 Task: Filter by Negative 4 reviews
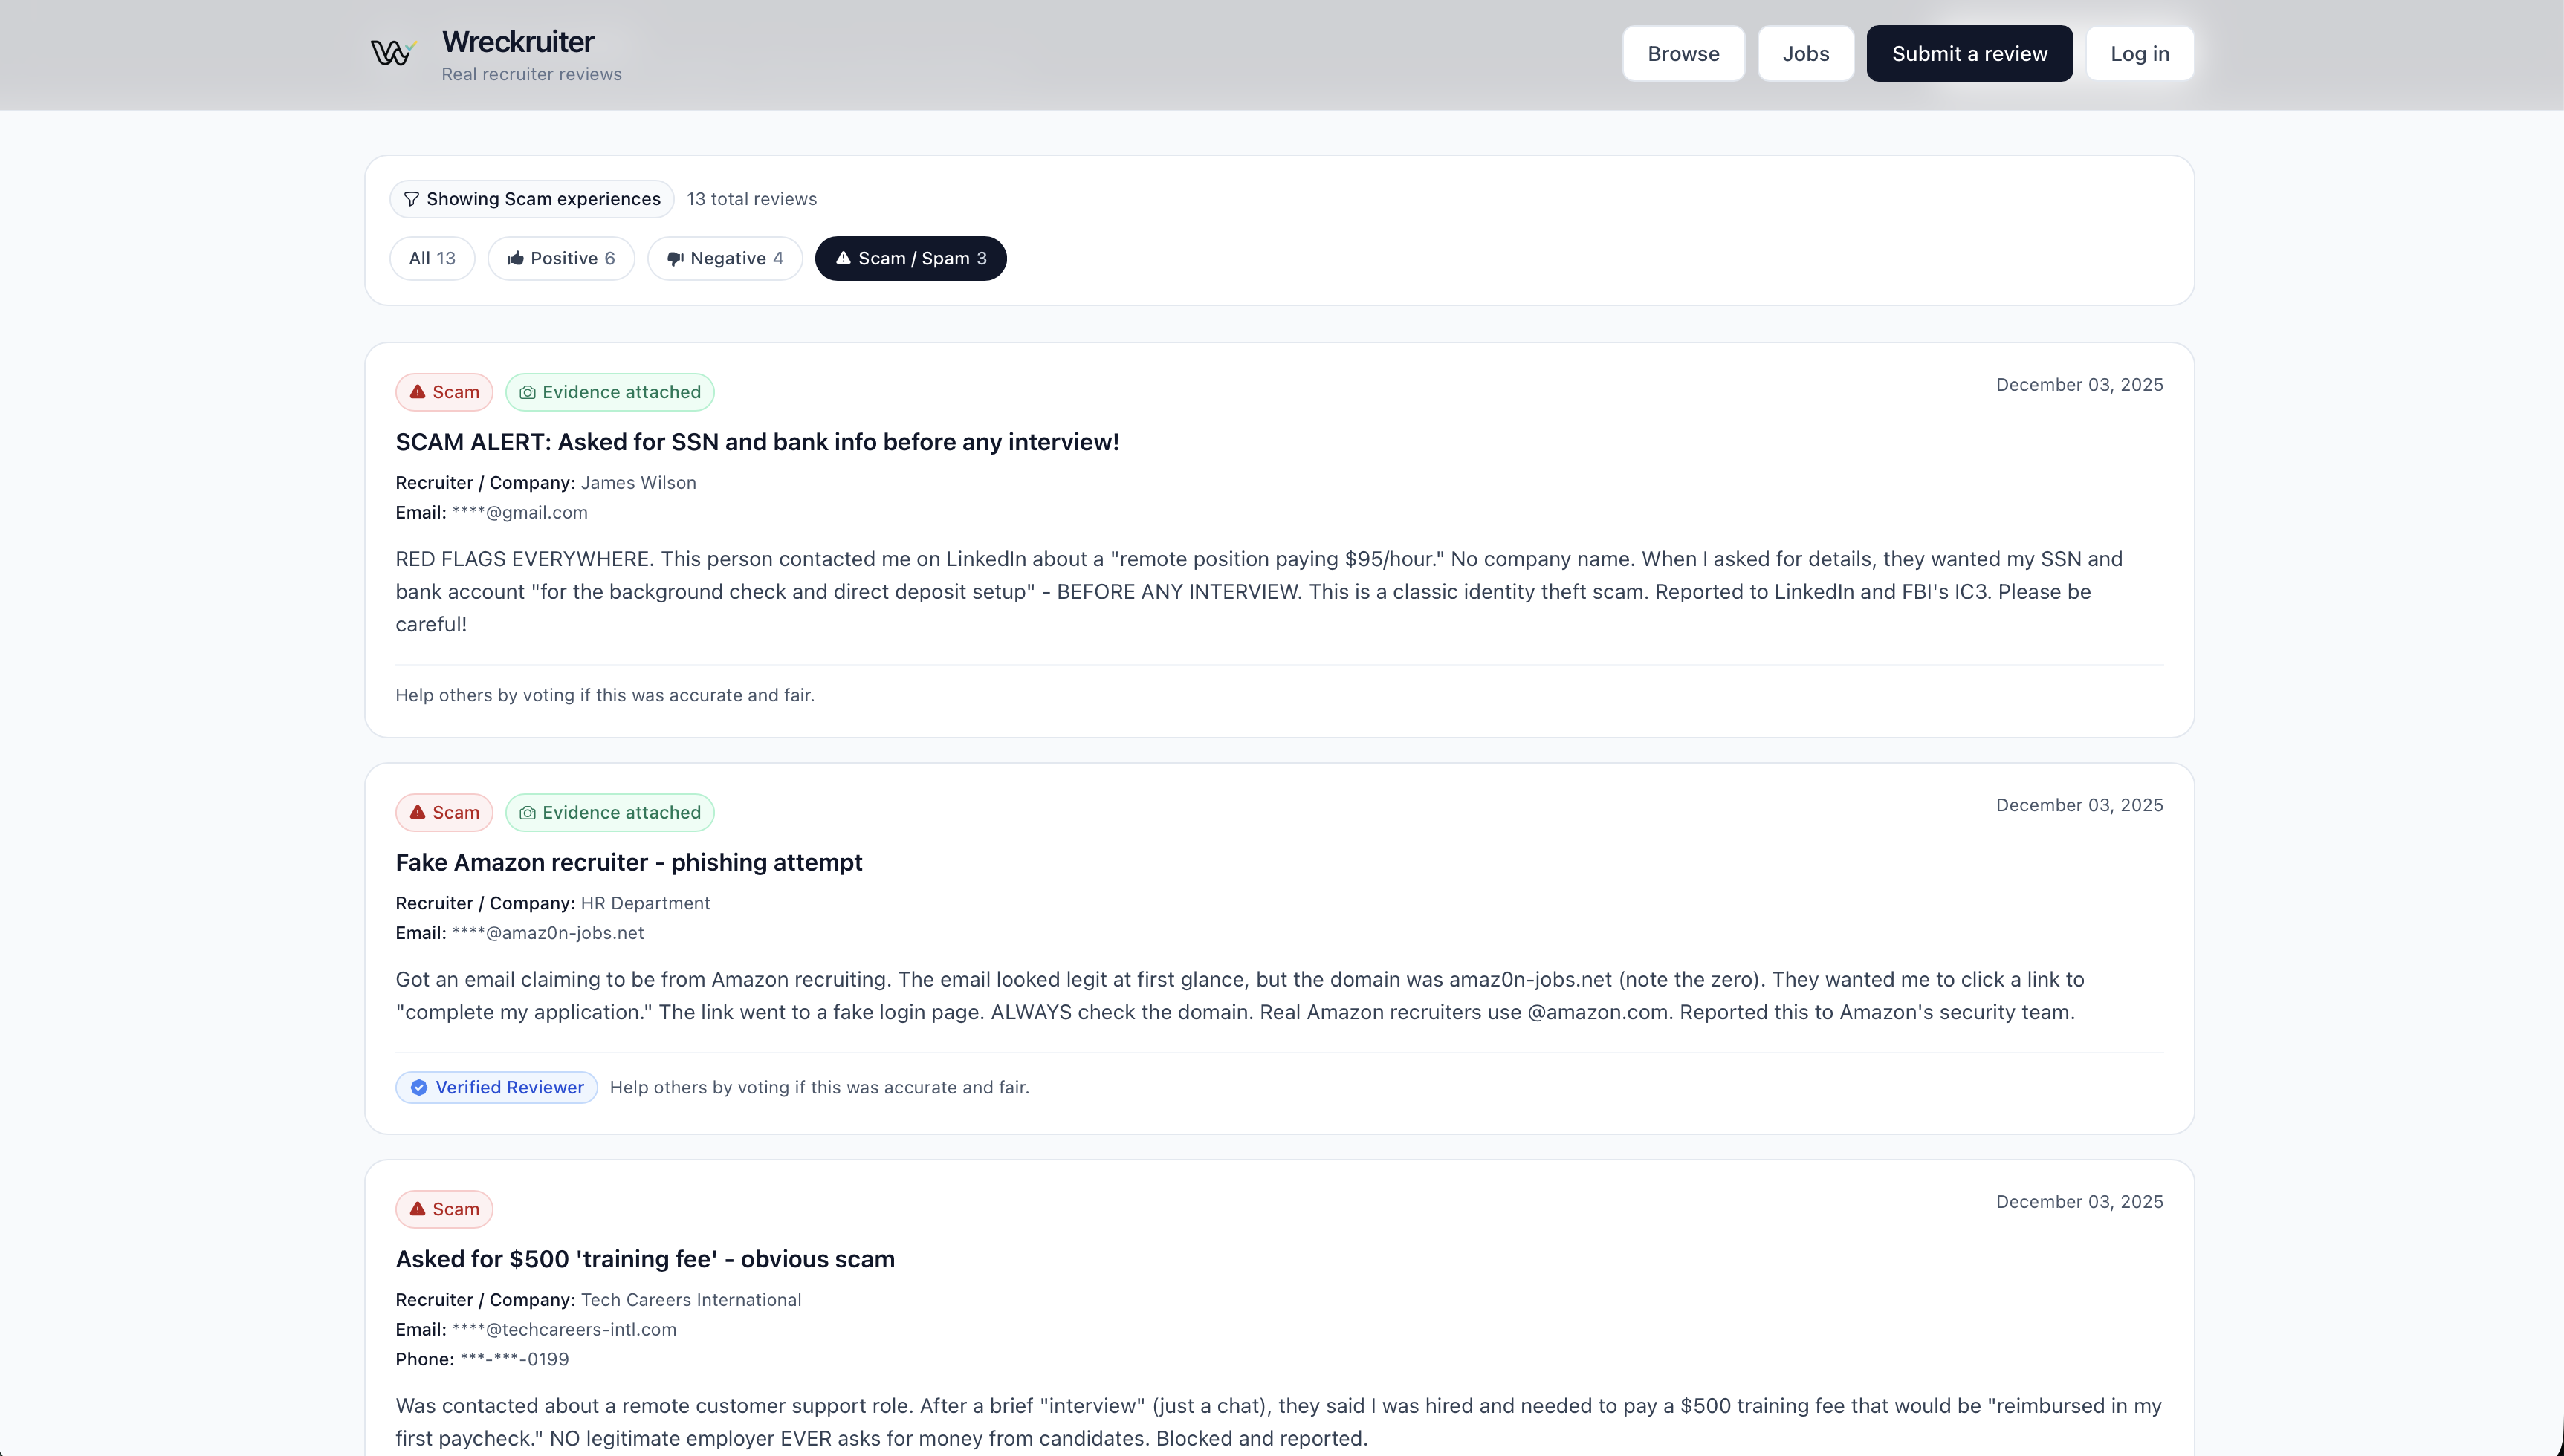[725, 259]
